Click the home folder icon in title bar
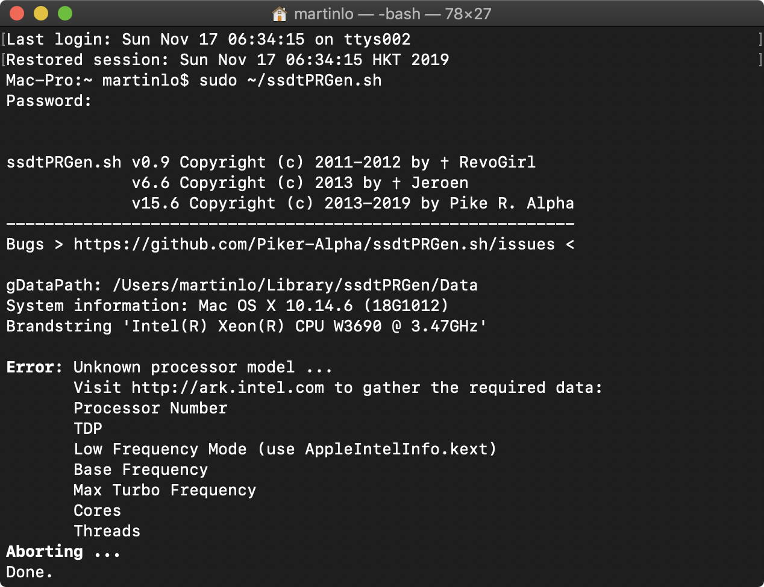Viewport: 764px width, 587px height. tap(280, 13)
